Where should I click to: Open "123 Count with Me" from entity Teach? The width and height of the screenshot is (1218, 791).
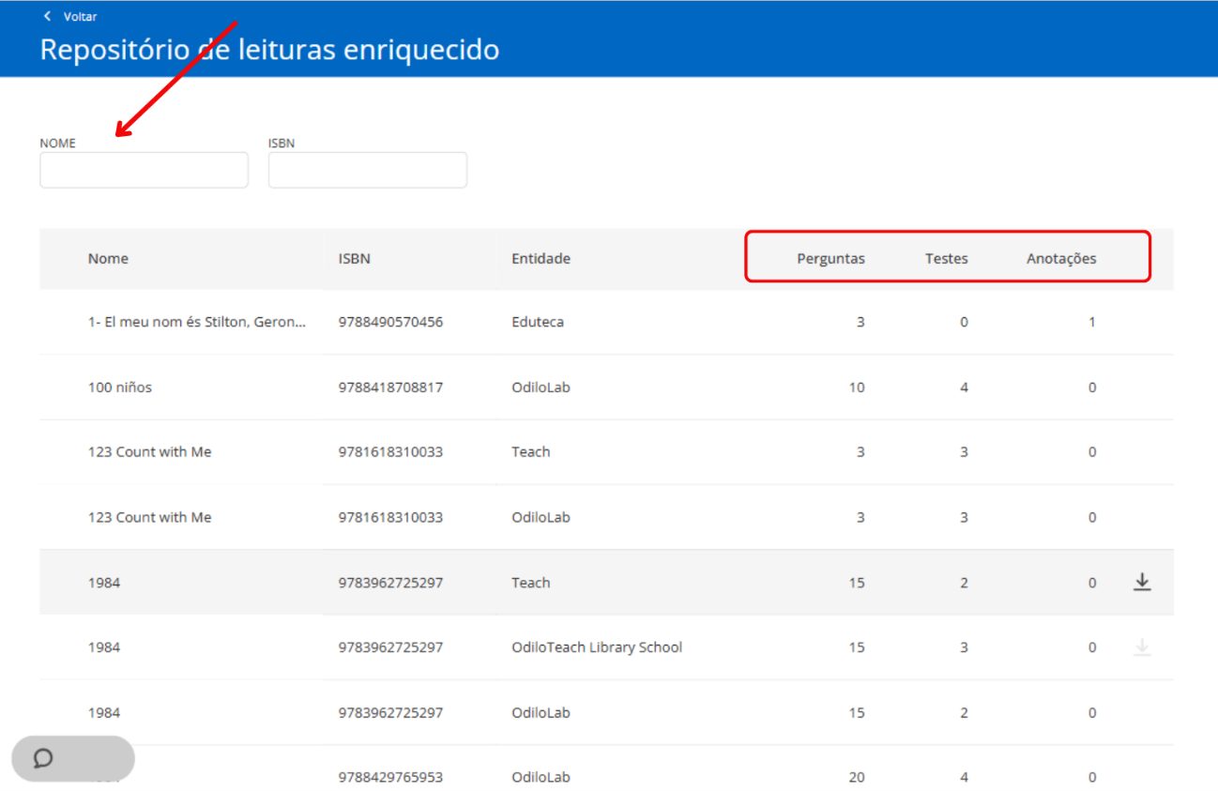pos(149,452)
